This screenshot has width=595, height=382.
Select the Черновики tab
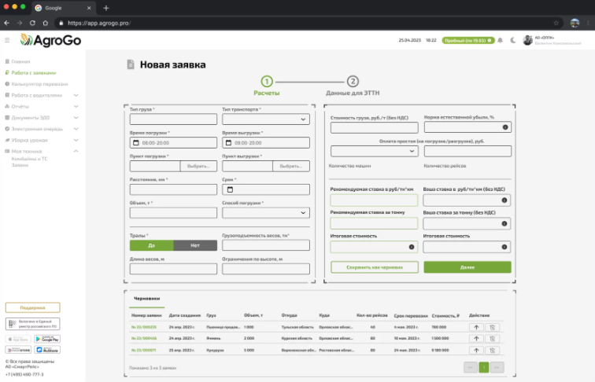tap(147, 299)
